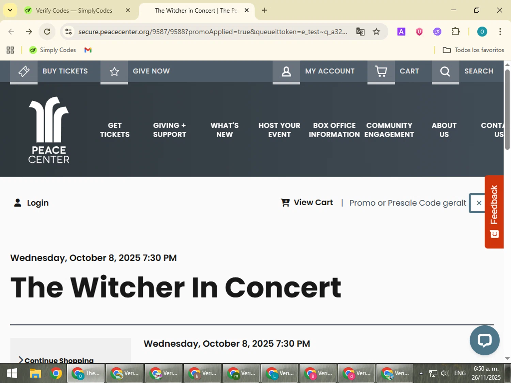The width and height of the screenshot is (511, 383).
Task: Close The Witcher in Concert tab
Action: point(247,10)
